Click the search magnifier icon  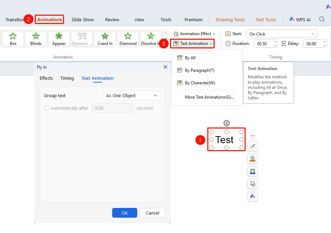click(322, 20)
